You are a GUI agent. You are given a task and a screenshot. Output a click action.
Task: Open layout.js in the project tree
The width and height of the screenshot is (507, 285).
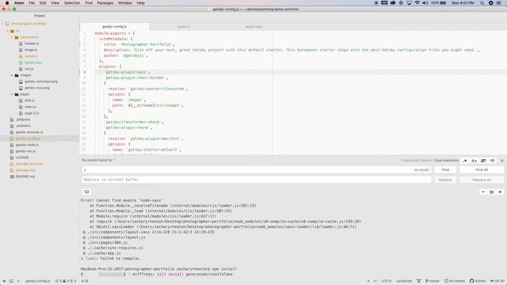click(x=31, y=56)
